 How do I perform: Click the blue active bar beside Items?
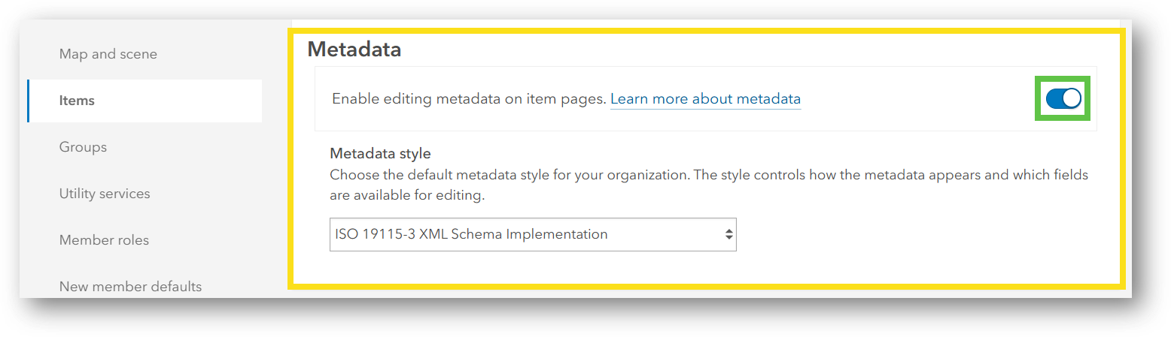coord(28,101)
